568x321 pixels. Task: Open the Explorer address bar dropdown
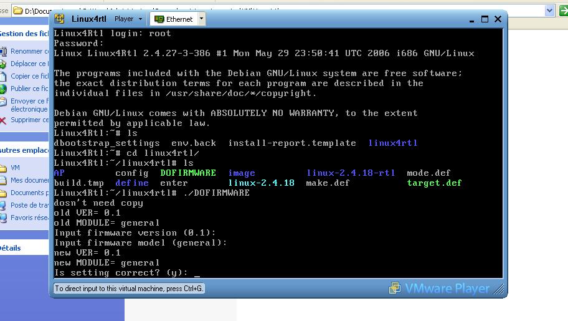coord(549,11)
